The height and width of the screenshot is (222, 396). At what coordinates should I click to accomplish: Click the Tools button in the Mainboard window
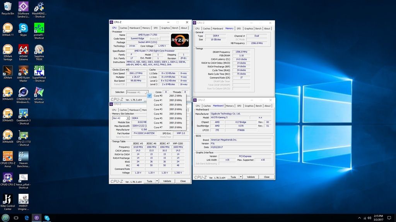coord(233,177)
